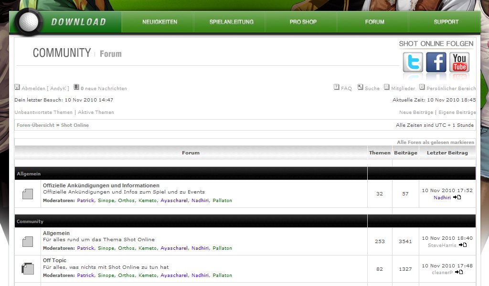Jump to latest post icon by cleanerP
Image resolution: width=489 pixels, height=286 pixels.
coord(459,272)
